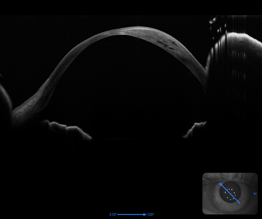Select the T temporal marker
Viewport: 262px width, 219px height.
click(x=205, y=194)
